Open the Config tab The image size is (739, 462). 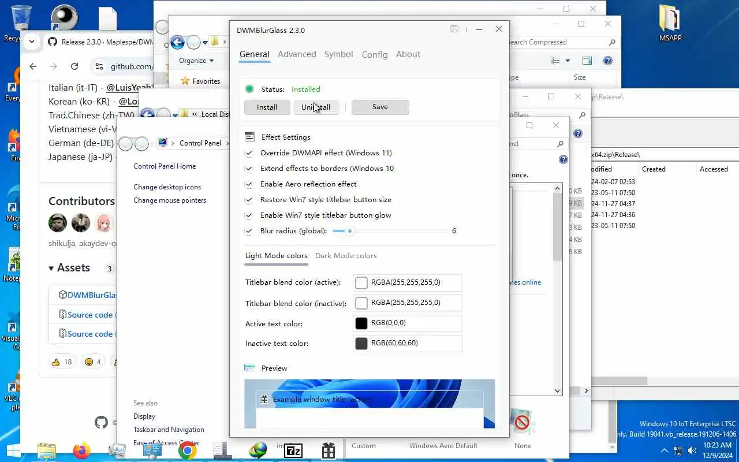(x=375, y=55)
